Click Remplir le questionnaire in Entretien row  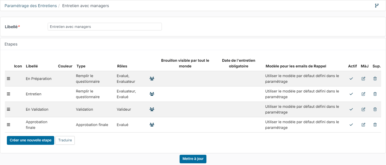click(x=88, y=94)
